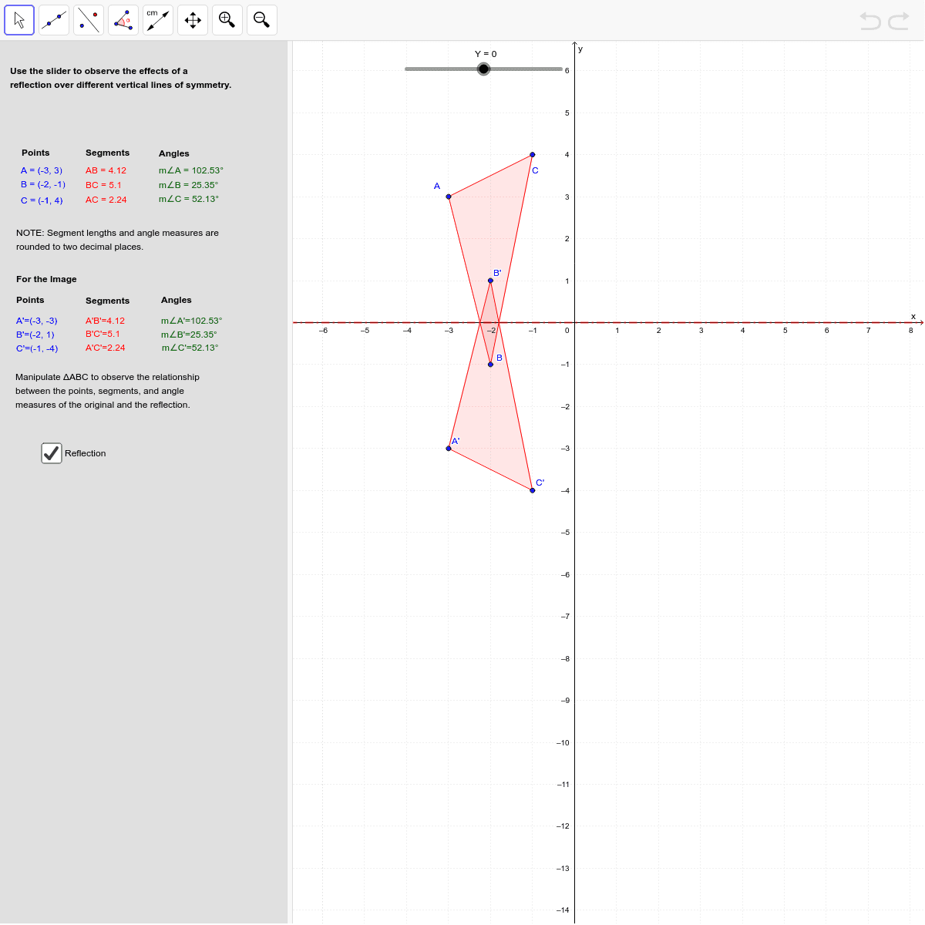
Task: Click the 'For the Image' heading
Action: pyautogui.click(x=46, y=279)
